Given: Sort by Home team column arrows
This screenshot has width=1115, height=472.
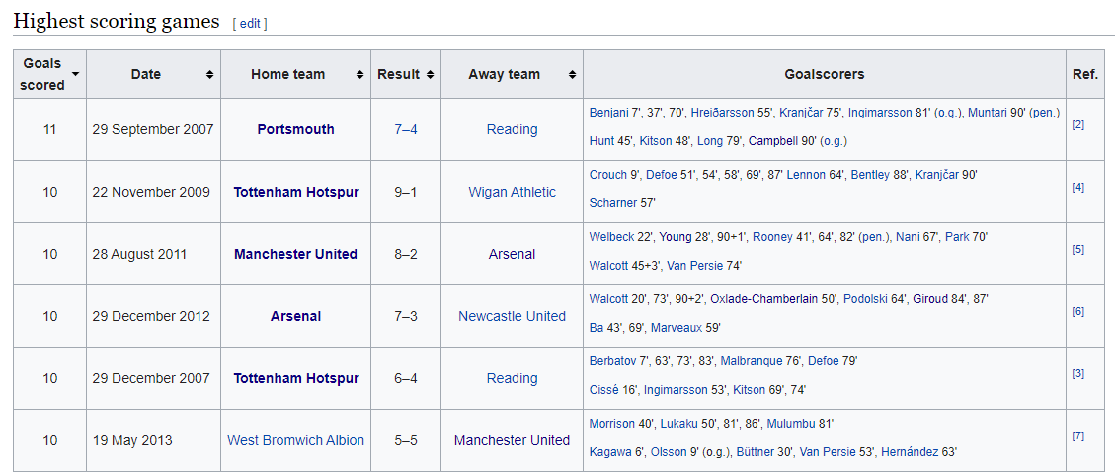Looking at the screenshot, I should 359,74.
